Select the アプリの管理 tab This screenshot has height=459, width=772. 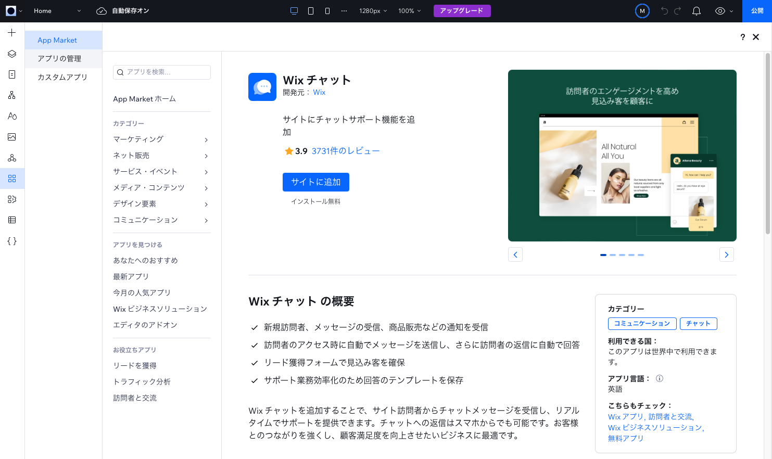click(64, 59)
